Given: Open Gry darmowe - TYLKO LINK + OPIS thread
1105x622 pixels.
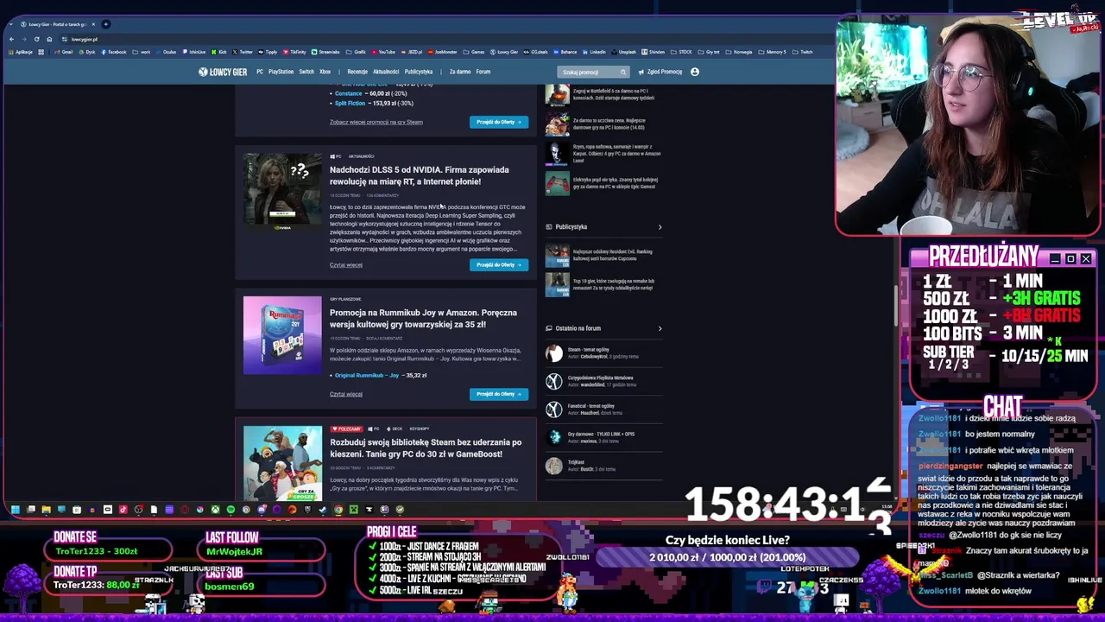Looking at the screenshot, I should [x=601, y=434].
